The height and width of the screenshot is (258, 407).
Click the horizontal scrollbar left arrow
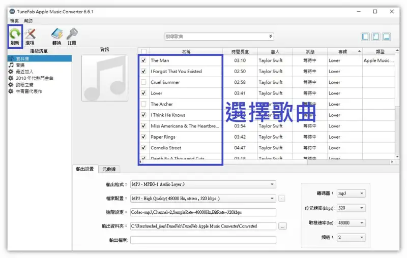pos(140,162)
